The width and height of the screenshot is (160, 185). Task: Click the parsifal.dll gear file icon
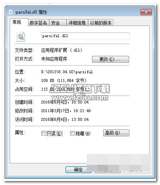20,36
